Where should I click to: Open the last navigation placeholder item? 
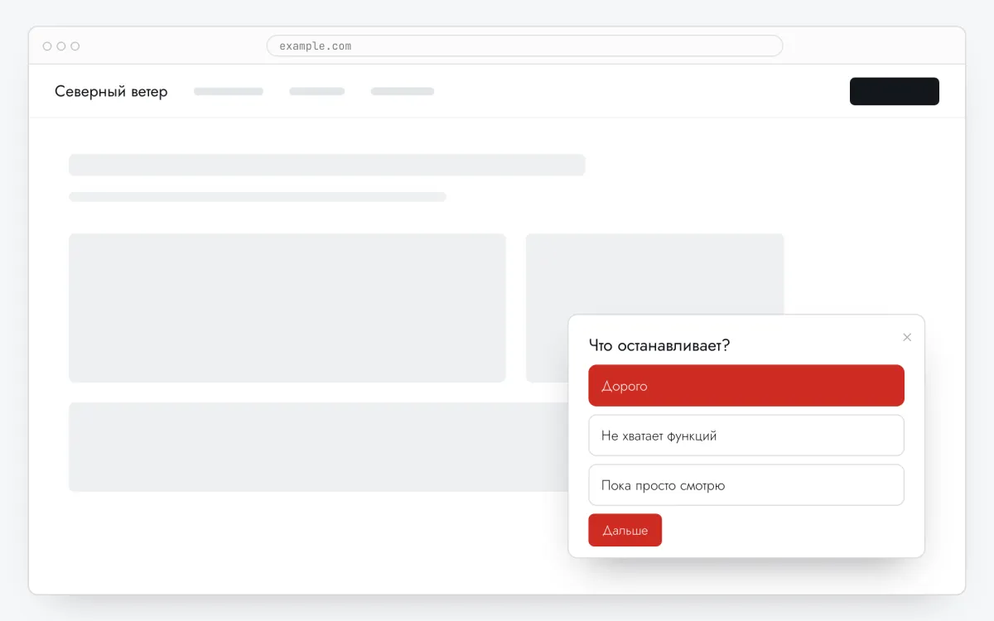pyautogui.click(x=403, y=91)
